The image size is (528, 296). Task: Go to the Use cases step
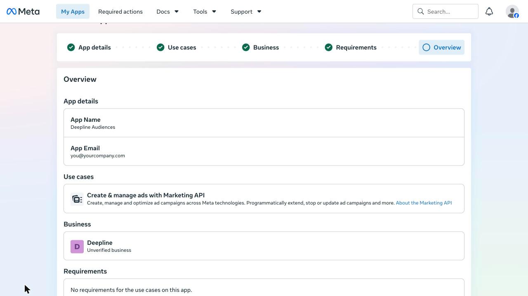coord(182,47)
